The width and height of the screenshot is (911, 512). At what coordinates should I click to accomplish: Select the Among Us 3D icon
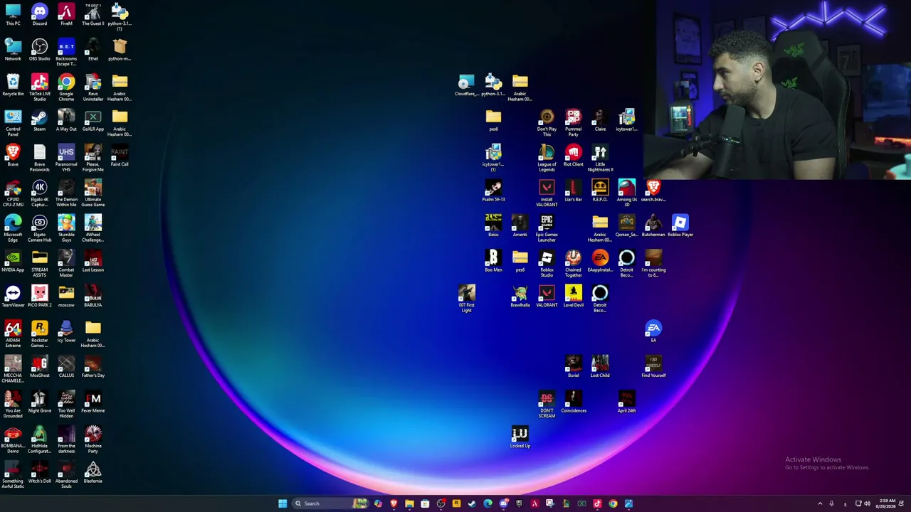click(626, 193)
